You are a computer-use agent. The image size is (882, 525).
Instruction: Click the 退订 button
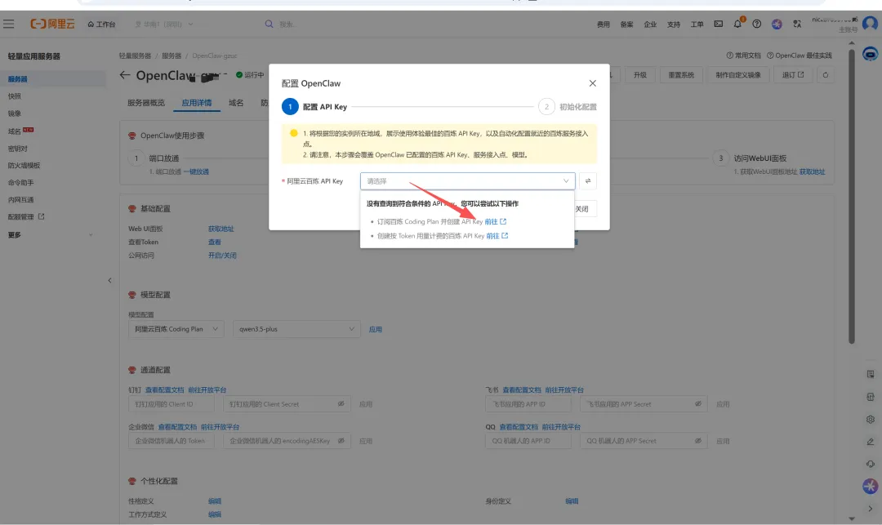pyautogui.click(x=793, y=75)
